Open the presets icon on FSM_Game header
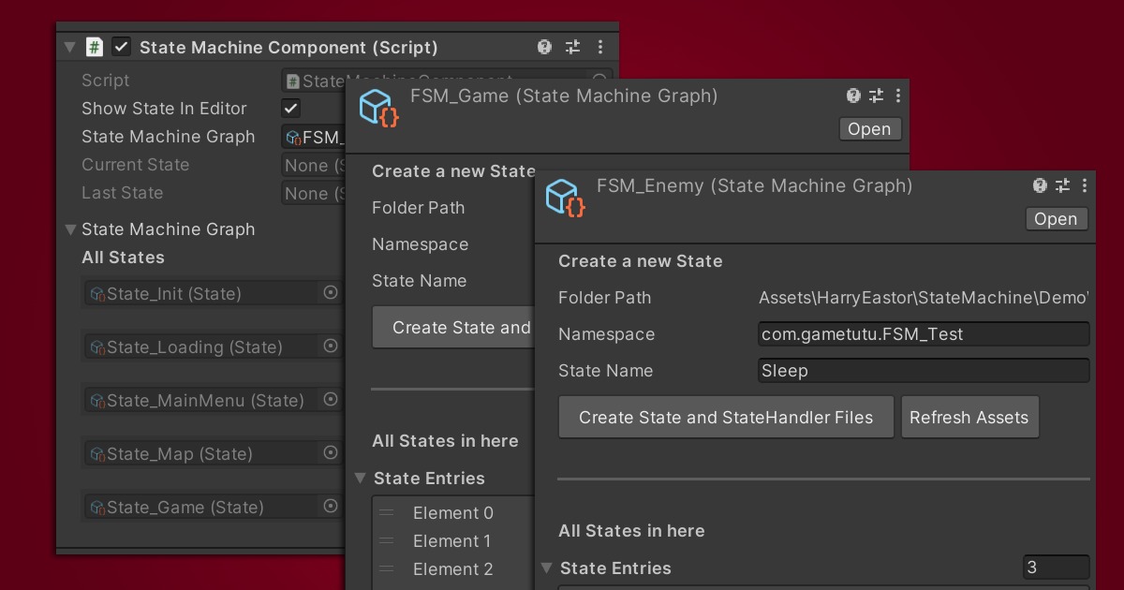 tap(876, 96)
